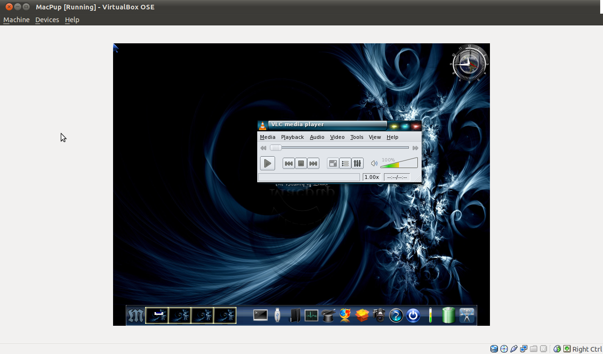The image size is (603, 354).
Task: Launch Firefox from the dock
Action: 344,315
